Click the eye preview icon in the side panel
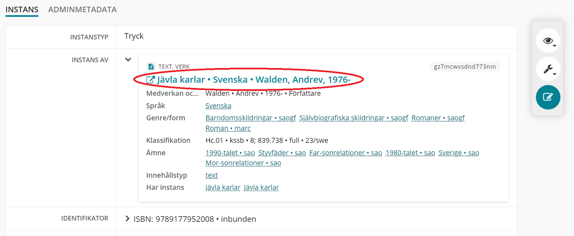This screenshot has height=236, width=574. coord(547,40)
